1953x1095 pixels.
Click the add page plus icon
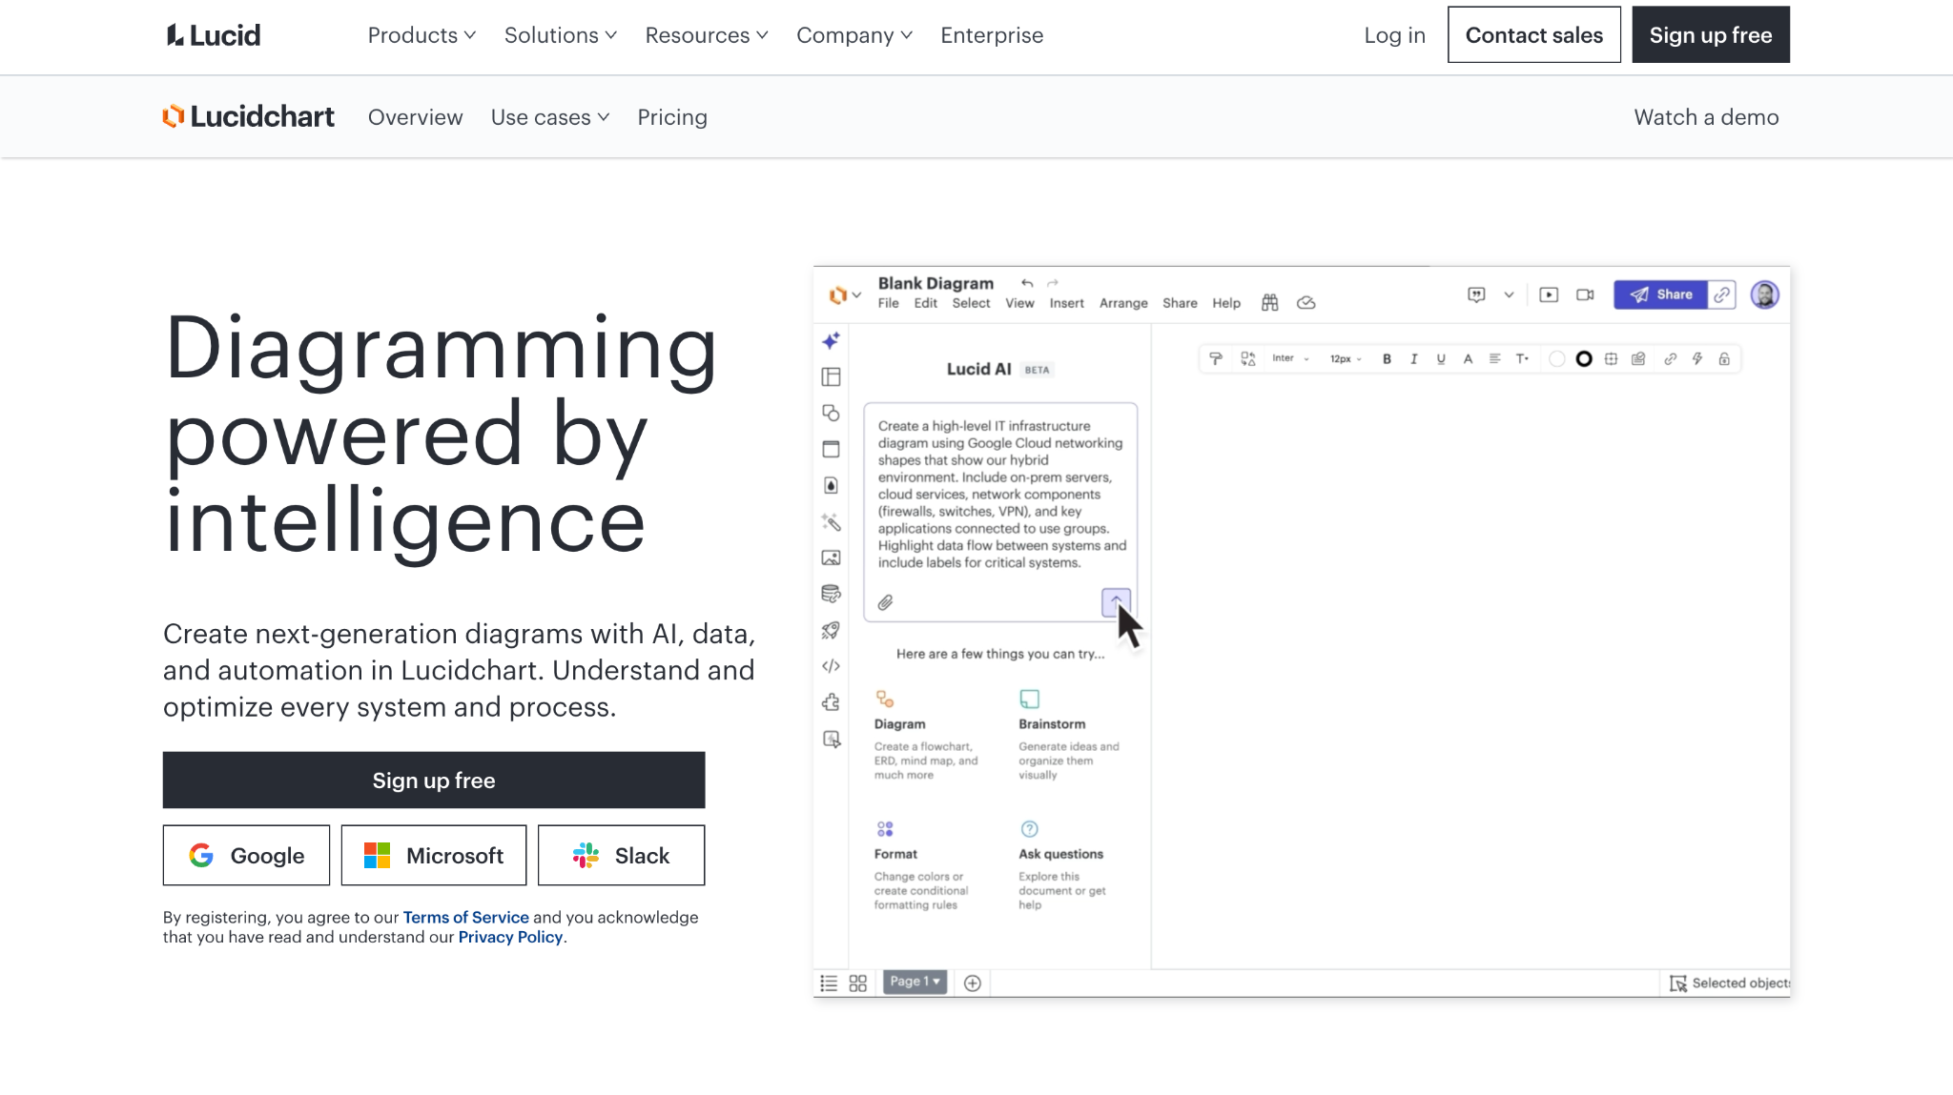(972, 983)
